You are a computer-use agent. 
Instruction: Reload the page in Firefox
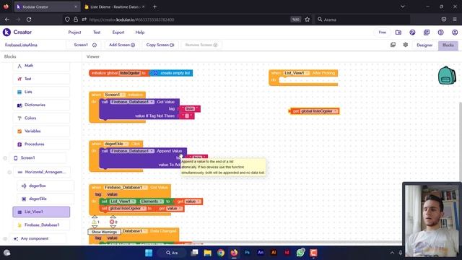29,19
